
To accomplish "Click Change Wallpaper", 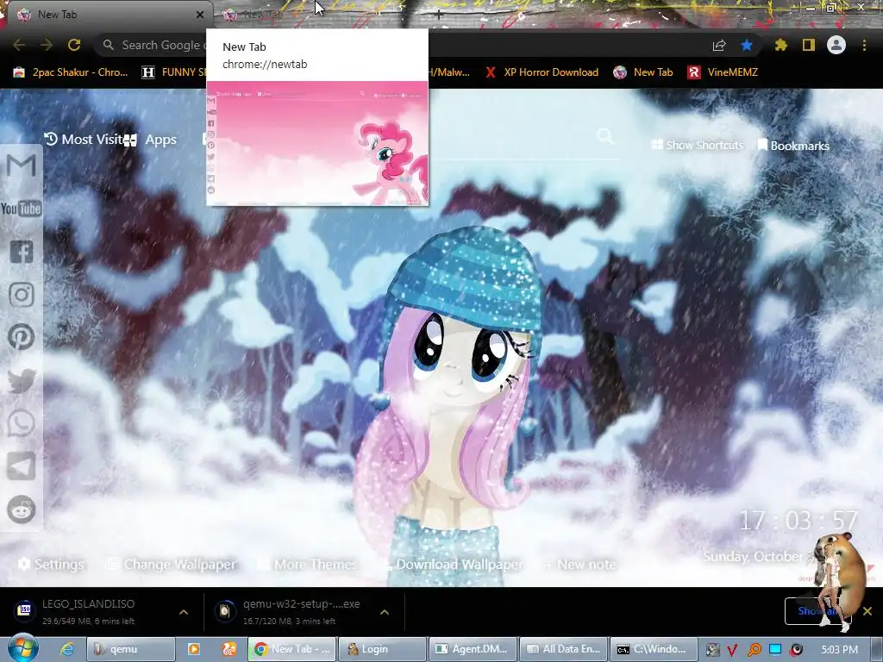I will point(171,564).
